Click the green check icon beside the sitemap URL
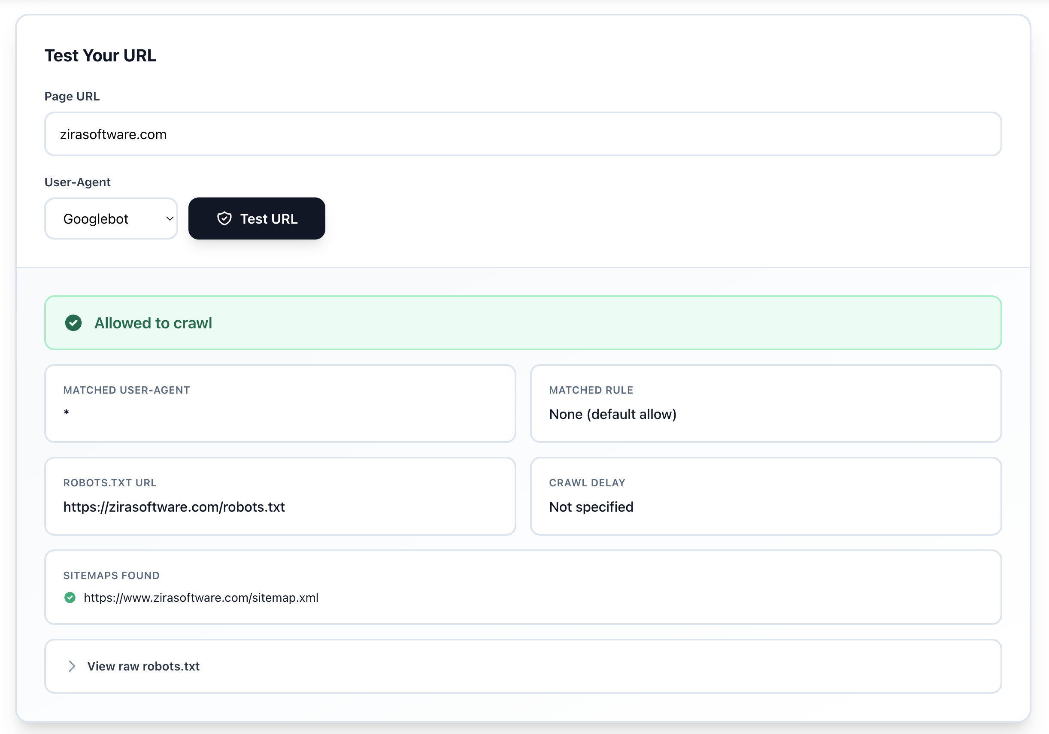Viewport: 1049px width, 734px height. [x=70, y=598]
